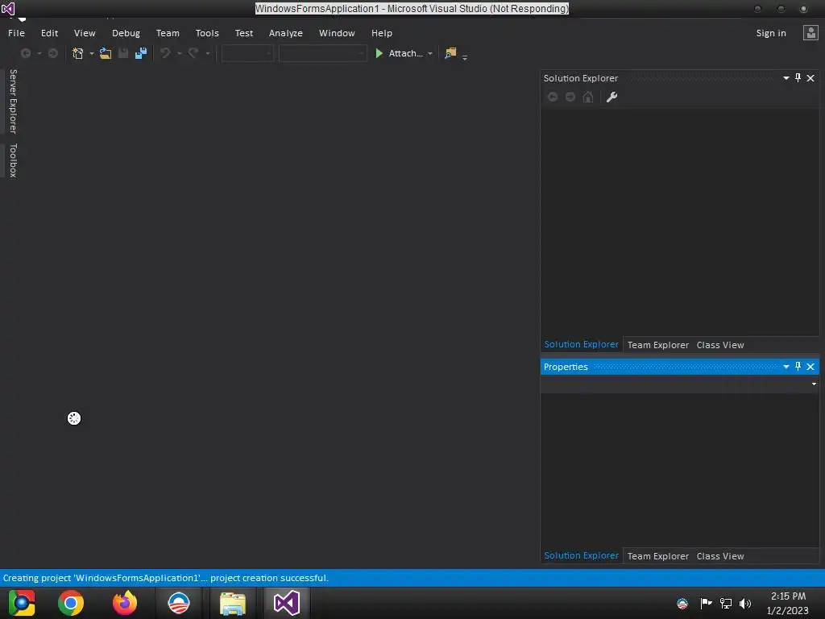Close the Properties panel
This screenshot has width=825, height=619.
point(810,367)
